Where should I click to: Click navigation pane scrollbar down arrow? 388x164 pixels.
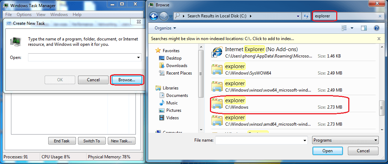click(201, 129)
